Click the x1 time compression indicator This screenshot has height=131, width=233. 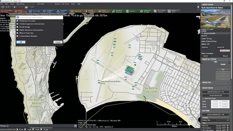coord(8,7)
